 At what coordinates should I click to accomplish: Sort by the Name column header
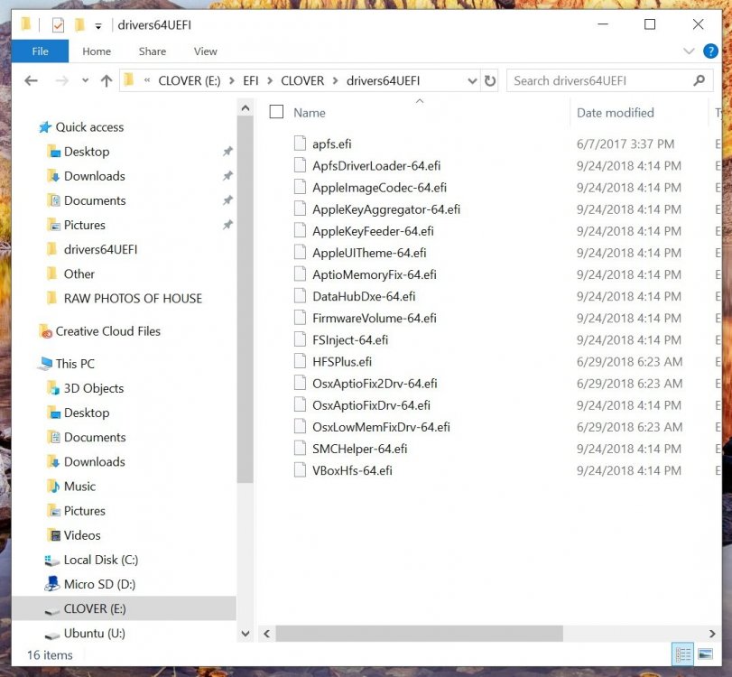[x=309, y=113]
